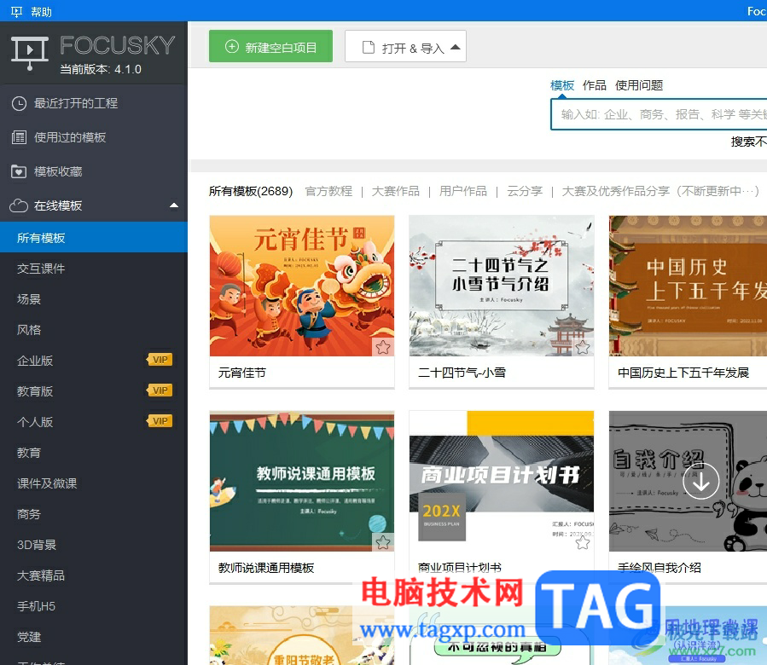Click the 教师说课通用模板 title text
Image resolution: width=767 pixels, height=665 pixels.
coord(266,568)
